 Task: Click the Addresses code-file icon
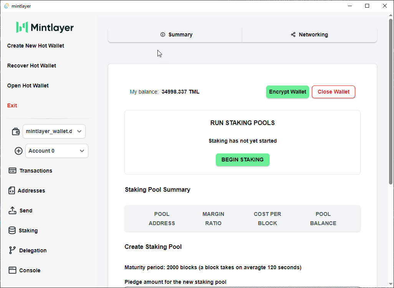(12, 191)
